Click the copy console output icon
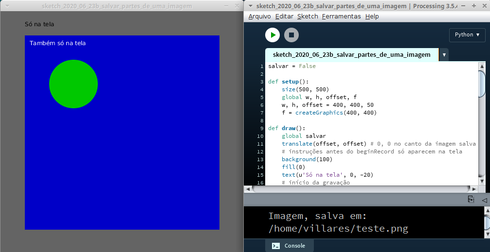 pyautogui.click(x=471, y=200)
